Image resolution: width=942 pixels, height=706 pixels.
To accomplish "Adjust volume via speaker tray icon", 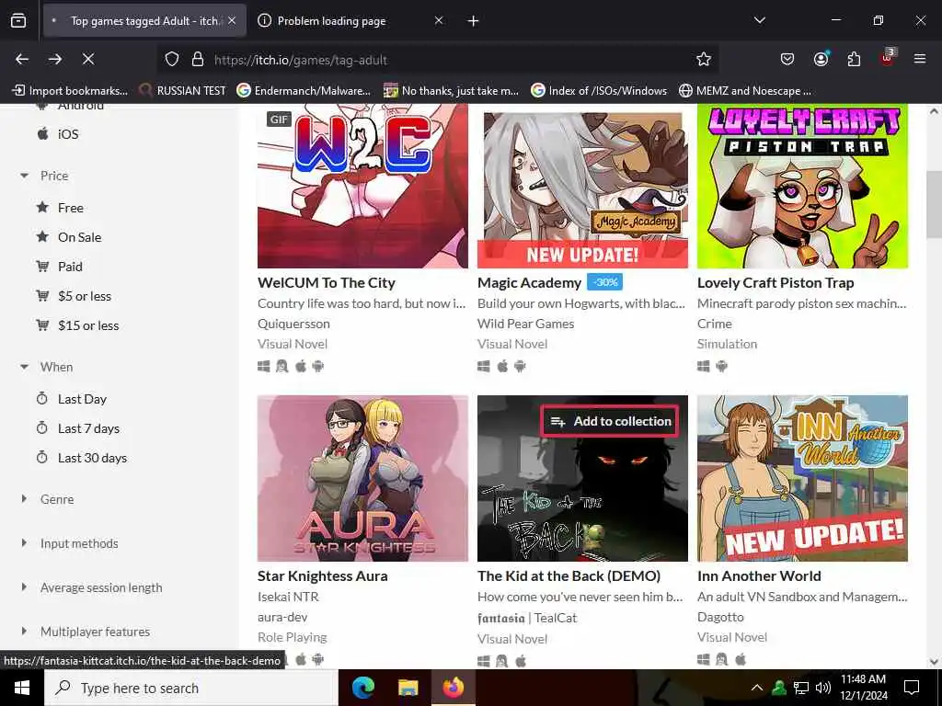I will coord(823,688).
